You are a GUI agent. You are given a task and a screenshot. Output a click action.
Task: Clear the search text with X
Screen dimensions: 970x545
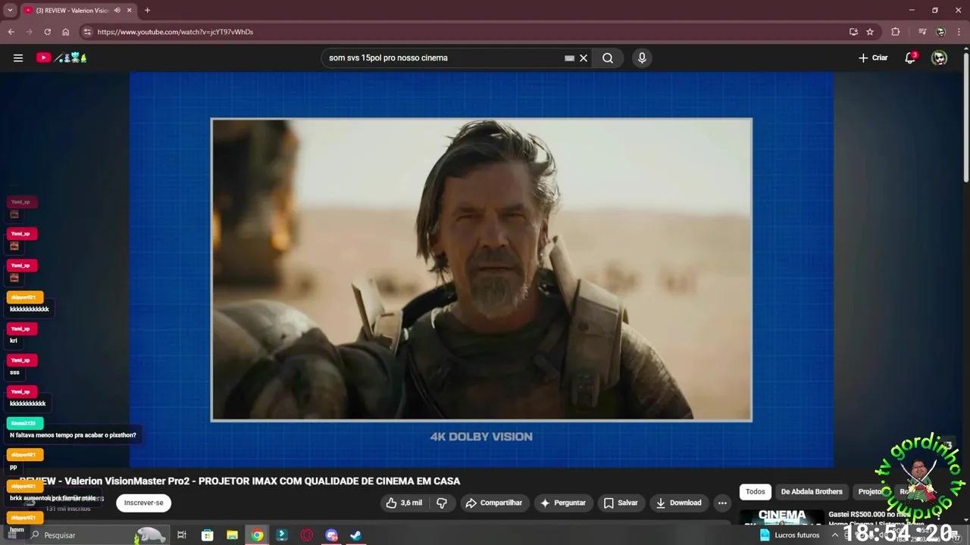pos(584,58)
